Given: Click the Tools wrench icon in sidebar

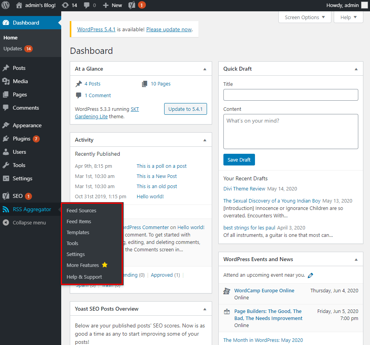Looking at the screenshot, I should click(x=6, y=165).
